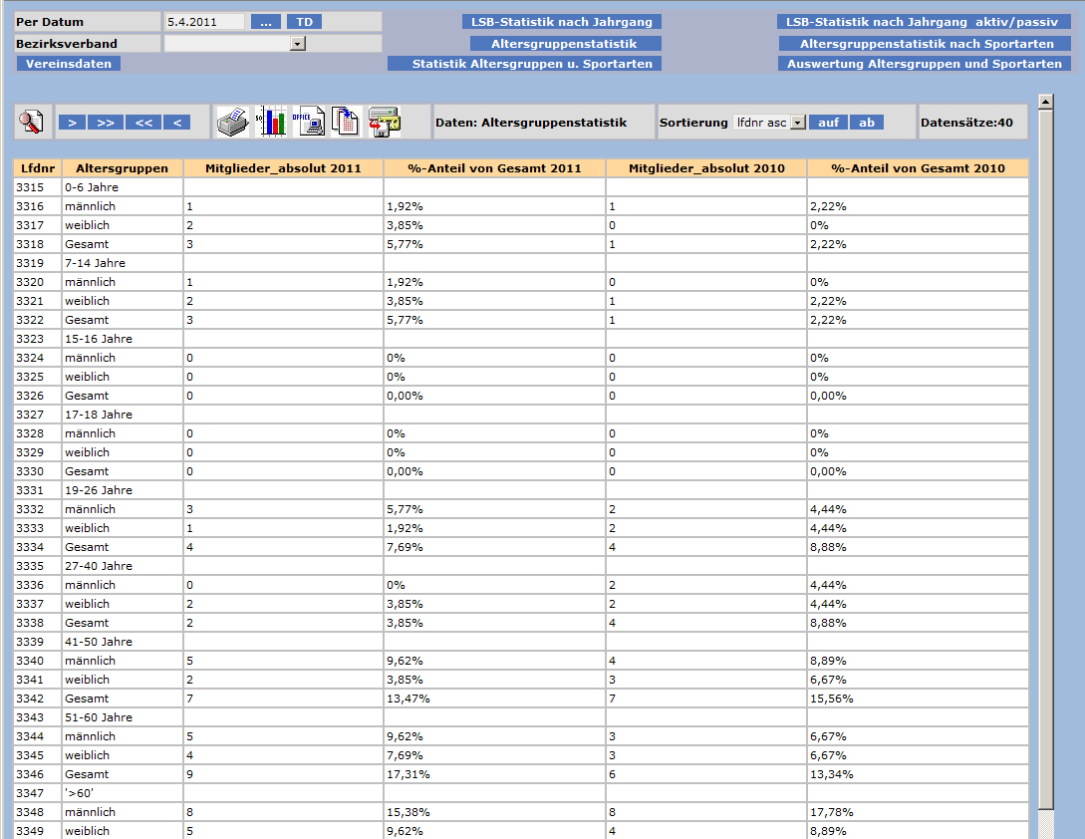Viewport: 1085px width, 839px height.
Task: Click Daten: Altersgruppenstatistik label
Action: tap(531, 123)
